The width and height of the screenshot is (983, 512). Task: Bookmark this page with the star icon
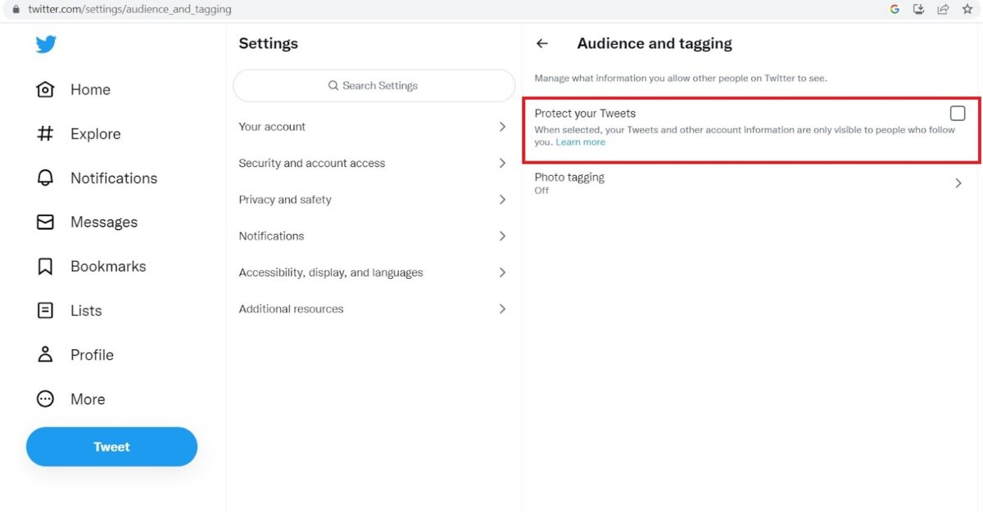(967, 10)
